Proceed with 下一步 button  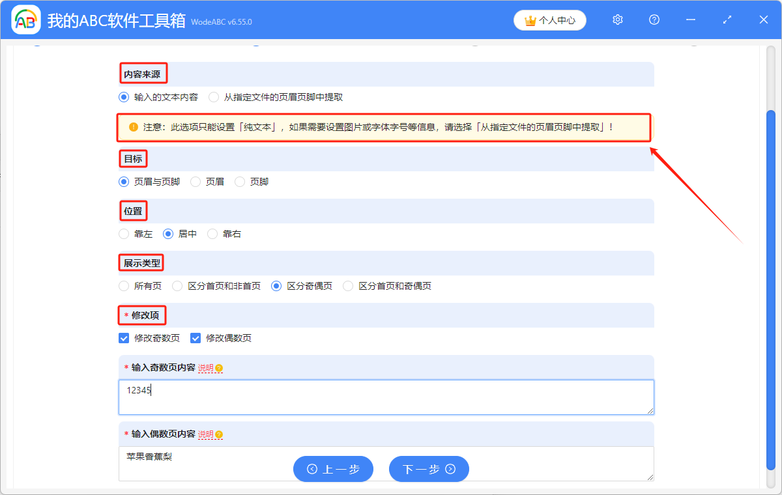[429, 469]
